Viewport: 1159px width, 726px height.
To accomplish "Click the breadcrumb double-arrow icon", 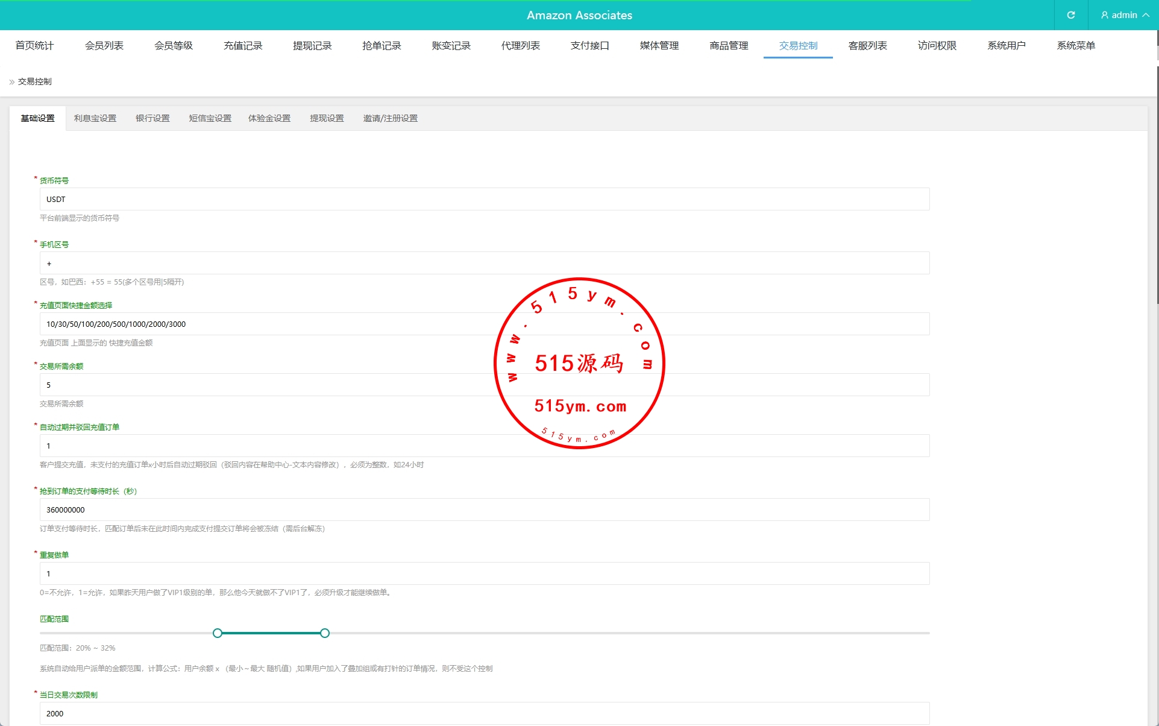I will [x=11, y=82].
